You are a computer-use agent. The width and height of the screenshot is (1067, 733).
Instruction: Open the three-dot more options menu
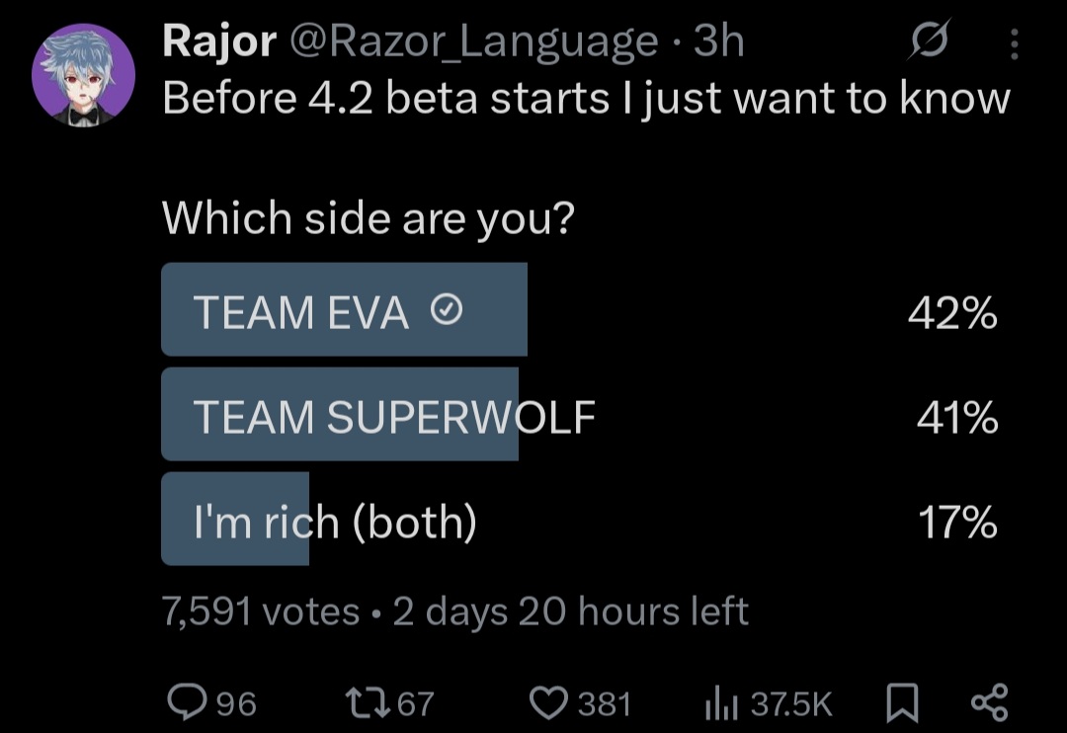click(x=1014, y=43)
